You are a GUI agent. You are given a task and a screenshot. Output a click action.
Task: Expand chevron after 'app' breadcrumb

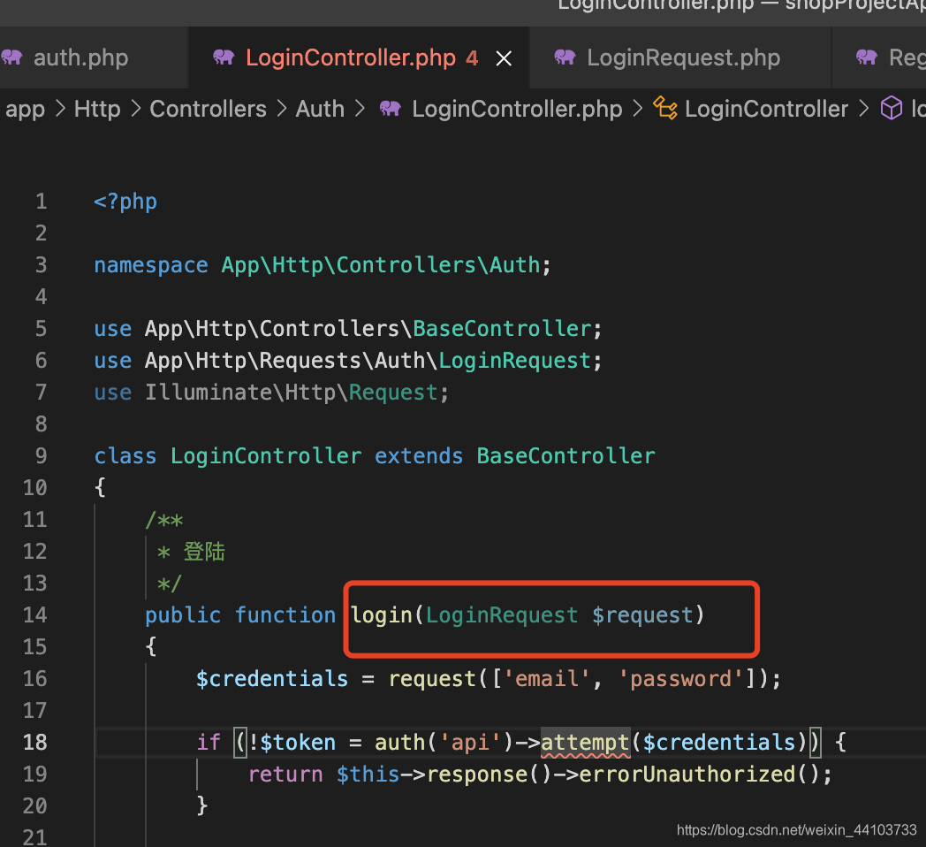coord(60,109)
